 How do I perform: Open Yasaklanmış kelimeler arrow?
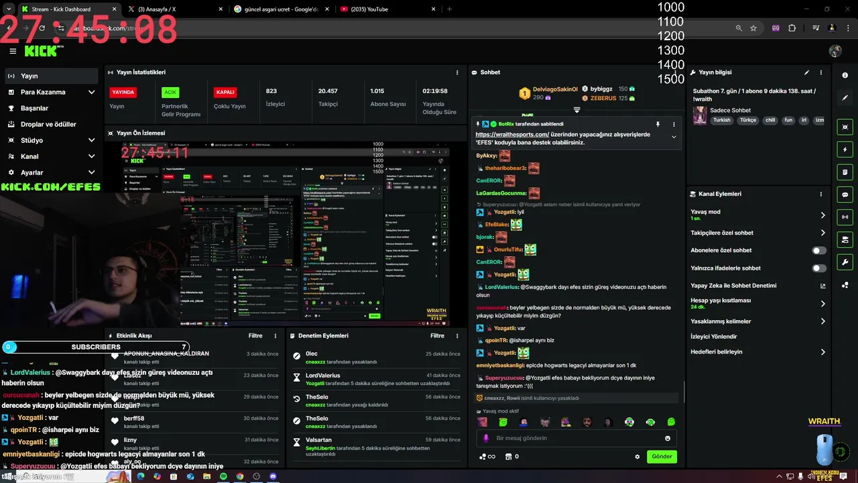click(x=823, y=321)
